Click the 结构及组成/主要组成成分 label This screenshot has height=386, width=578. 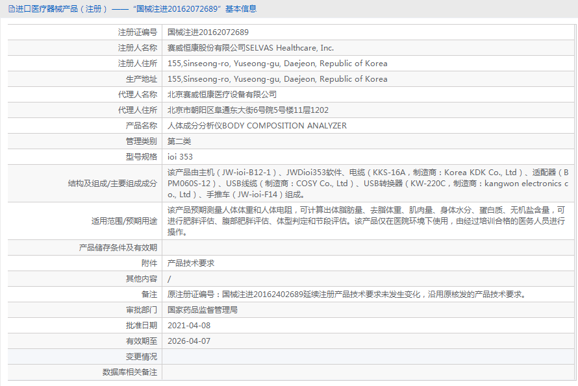point(112,184)
